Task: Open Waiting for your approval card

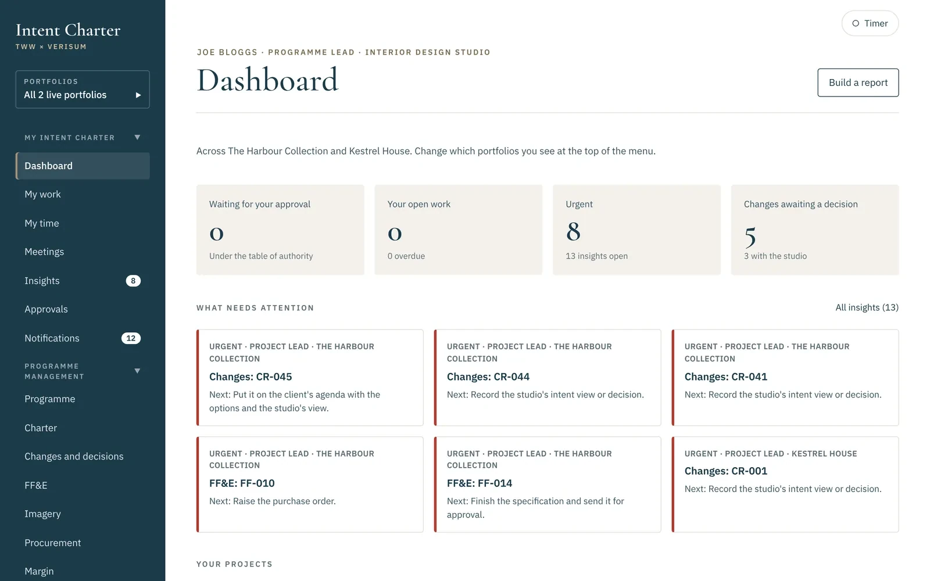Action: click(x=280, y=229)
